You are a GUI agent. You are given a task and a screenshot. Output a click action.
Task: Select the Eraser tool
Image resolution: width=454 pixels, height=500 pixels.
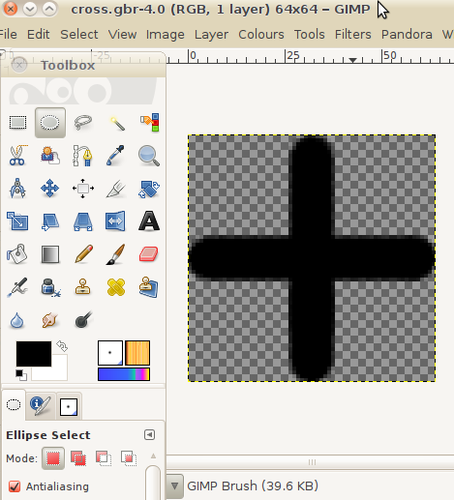pyautogui.click(x=149, y=254)
